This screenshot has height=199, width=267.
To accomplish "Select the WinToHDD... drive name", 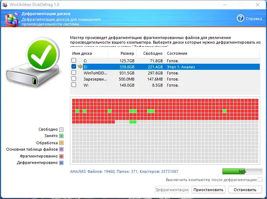I will click(95, 73).
